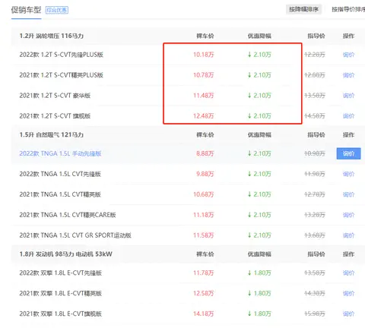Select 2021款 双擎 1.8L E-CVT精英版 model name

coord(61,294)
